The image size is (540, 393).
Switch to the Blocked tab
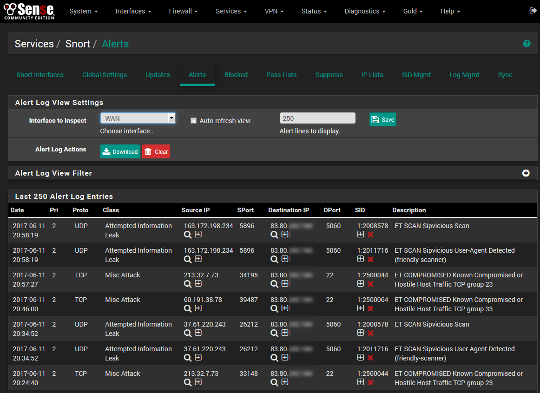pos(236,75)
